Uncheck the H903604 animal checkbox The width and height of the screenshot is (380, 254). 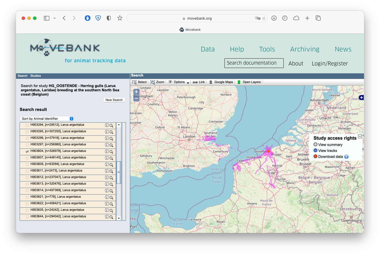27,152
